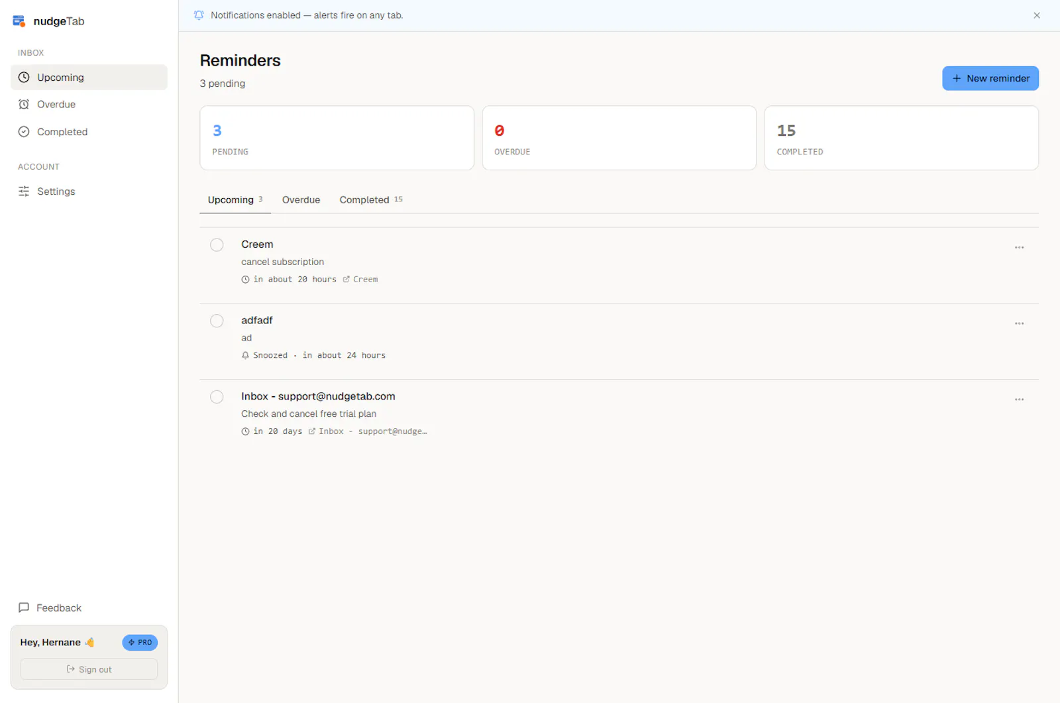This screenshot has height=703, width=1060.
Task: Click the Completed checkmark icon in sidebar
Action: pyautogui.click(x=24, y=132)
